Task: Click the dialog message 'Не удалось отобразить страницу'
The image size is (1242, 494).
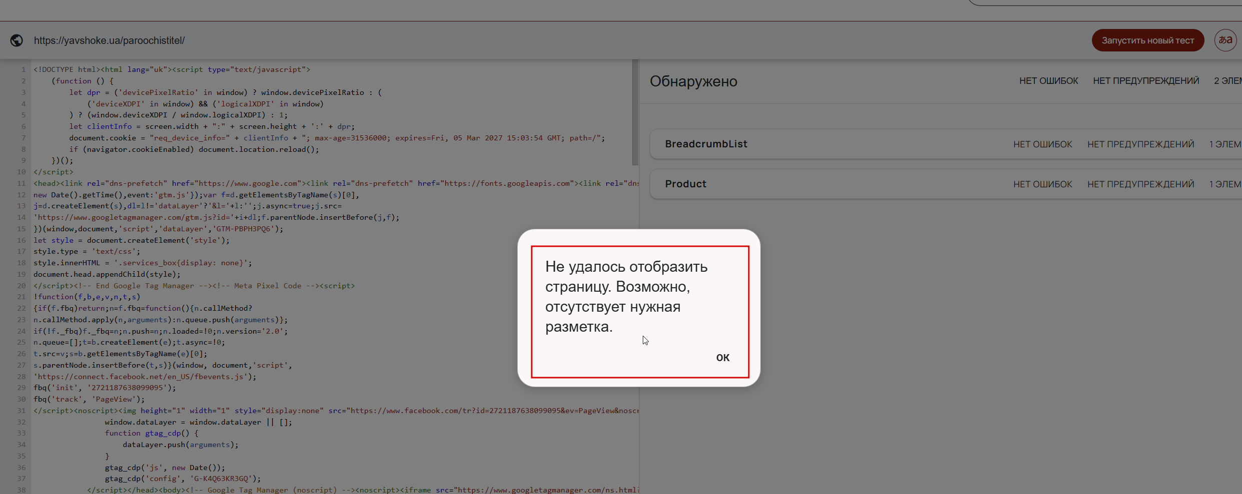Action: point(626,297)
